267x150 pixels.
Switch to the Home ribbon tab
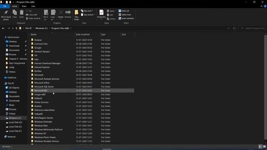(15, 6)
